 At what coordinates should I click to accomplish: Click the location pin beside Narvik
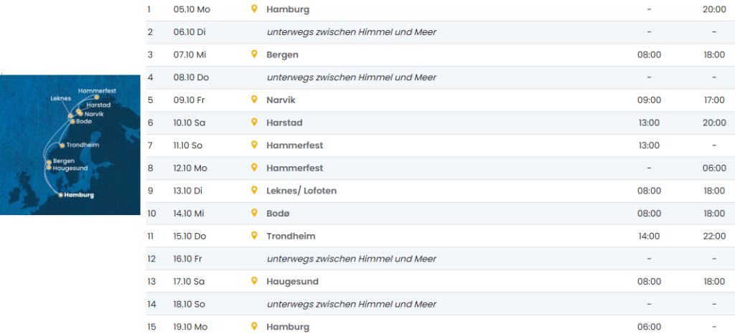pos(253,100)
